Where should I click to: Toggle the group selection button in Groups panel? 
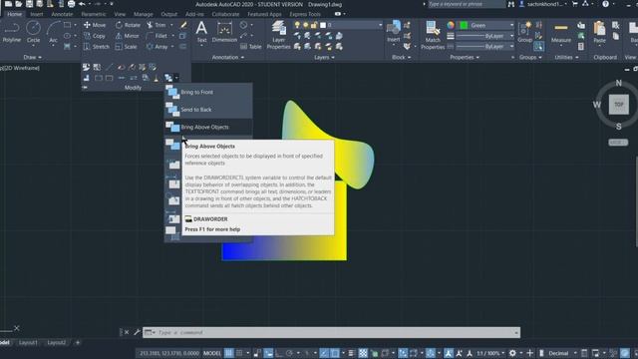[538, 47]
